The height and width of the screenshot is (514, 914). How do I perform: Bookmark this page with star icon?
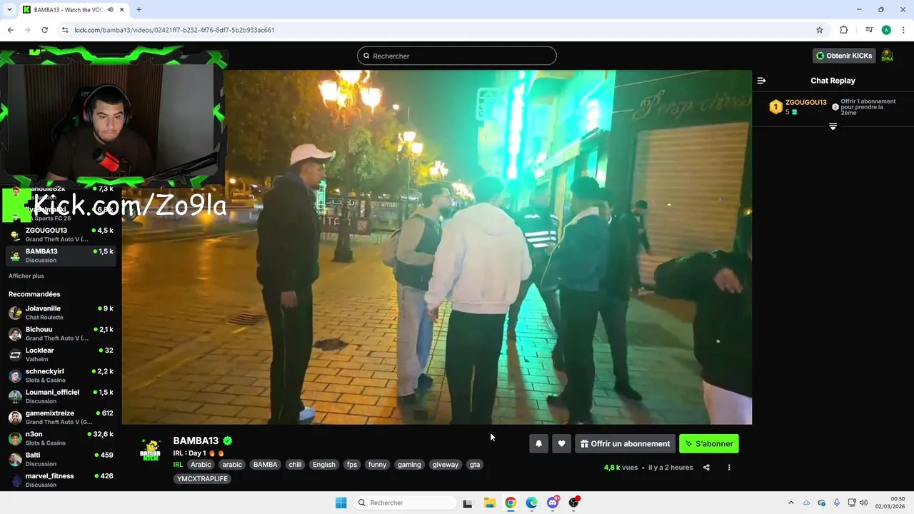click(820, 30)
